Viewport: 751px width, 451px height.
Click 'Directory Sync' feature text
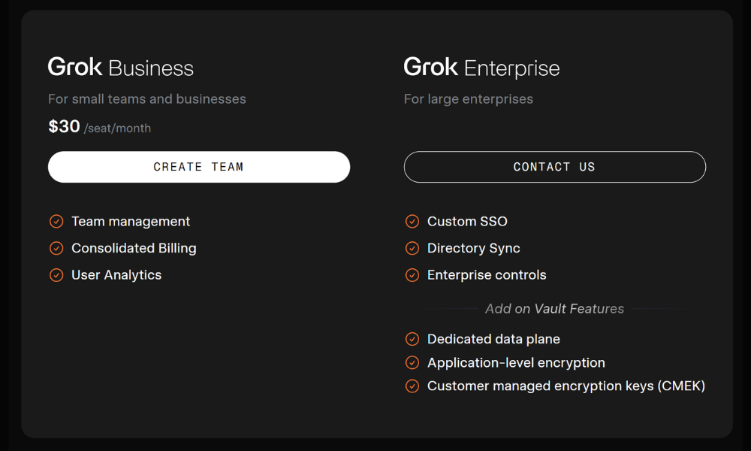click(x=474, y=248)
